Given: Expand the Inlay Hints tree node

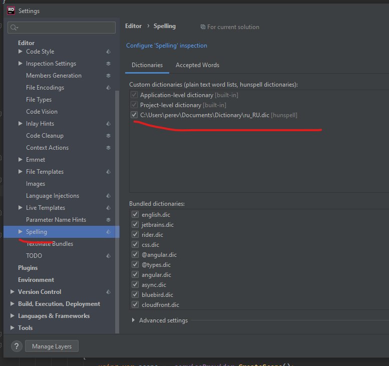Looking at the screenshot, I should (x=21, y=123).
